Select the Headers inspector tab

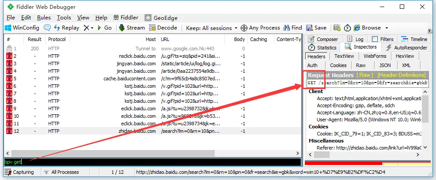tap(316, 56)
